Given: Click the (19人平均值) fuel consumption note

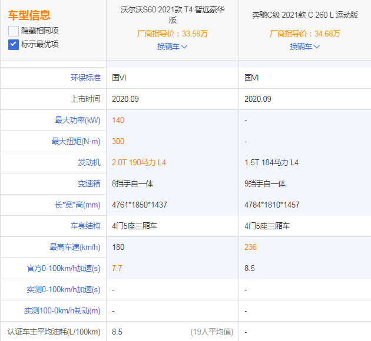Looking at the screenshot, I should [211, 332].
